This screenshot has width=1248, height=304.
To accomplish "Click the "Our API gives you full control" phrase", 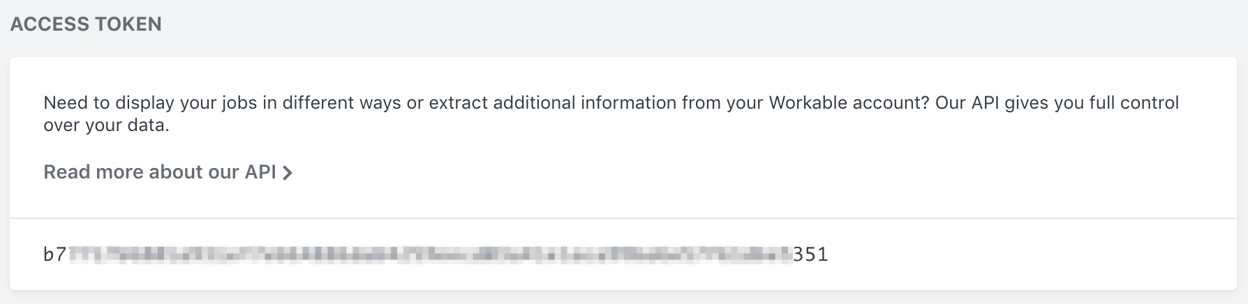I will (x=1057, y=103).
